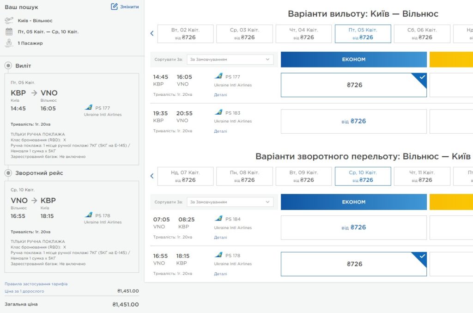
Task: Select return date Вт, 09 Квіт.
Action: pos(304,176)
